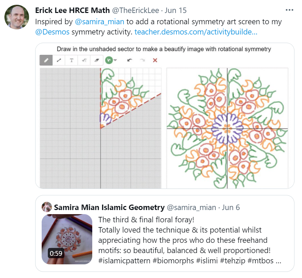Select the math expression tool
The image size is (302, 278).
84,60
